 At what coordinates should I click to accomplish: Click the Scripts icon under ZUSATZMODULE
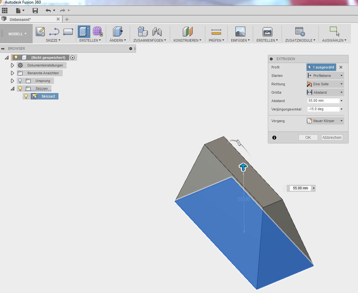(300, 32)
